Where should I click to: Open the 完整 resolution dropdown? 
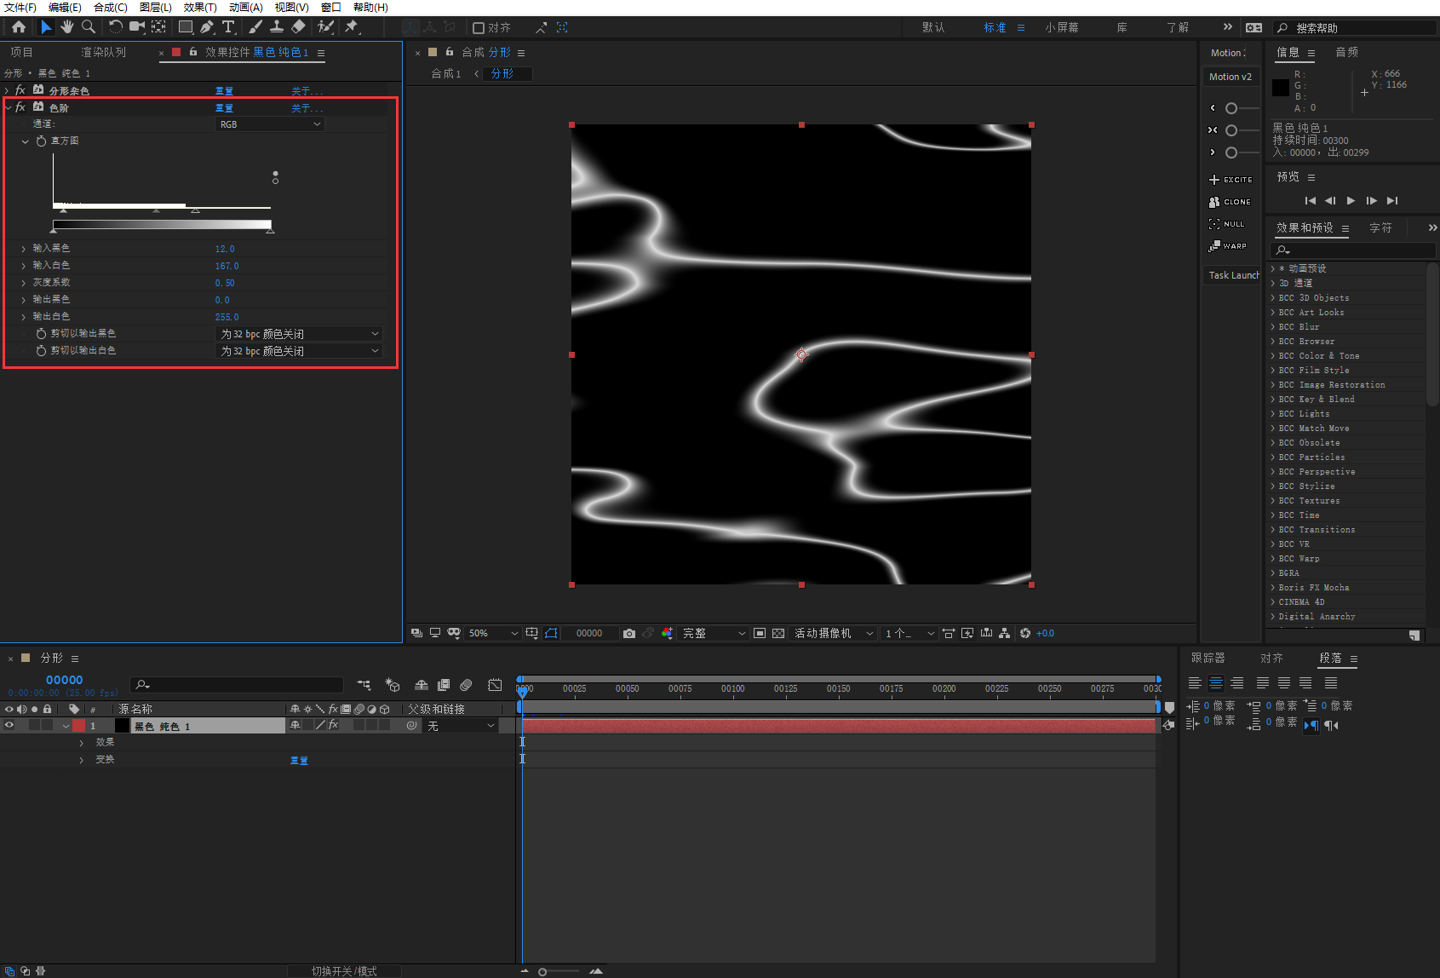714,634
